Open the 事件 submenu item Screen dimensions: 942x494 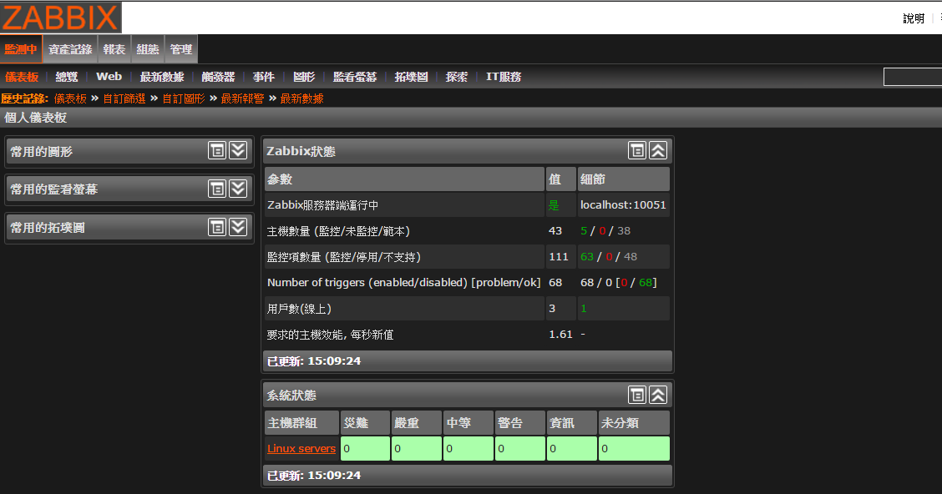click(264, 77)
